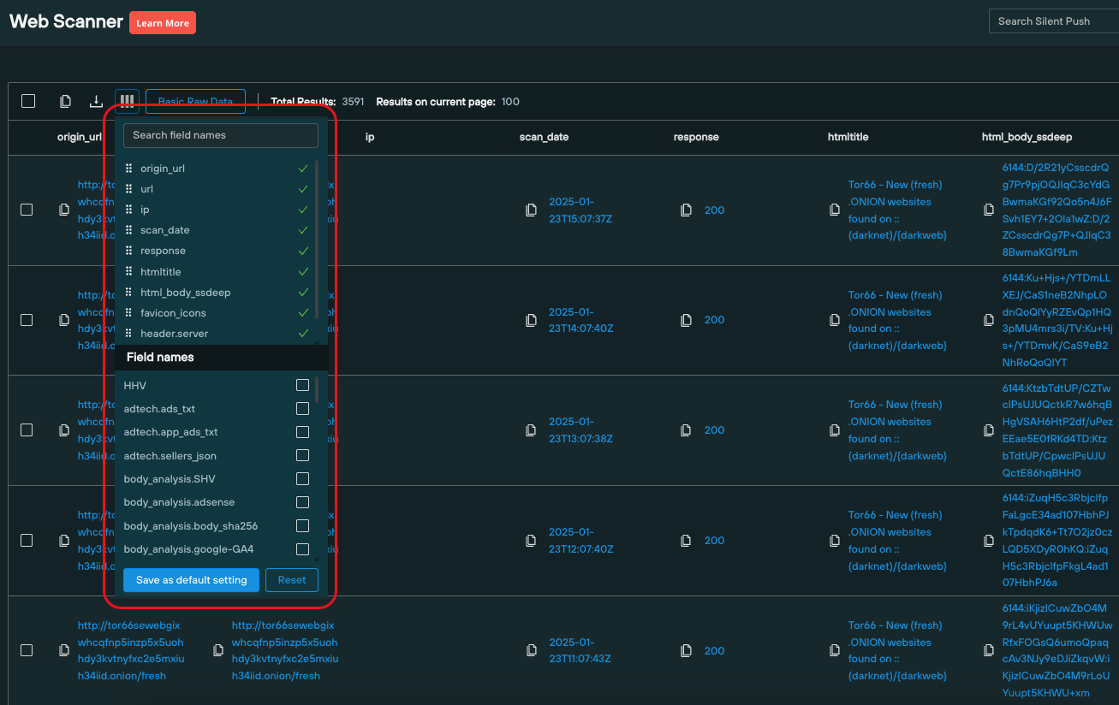This screenshot has height=705, width=1119.
Task: Select the row scanned 2025-01-23T14:07:40Z
Action: (27, 320)
